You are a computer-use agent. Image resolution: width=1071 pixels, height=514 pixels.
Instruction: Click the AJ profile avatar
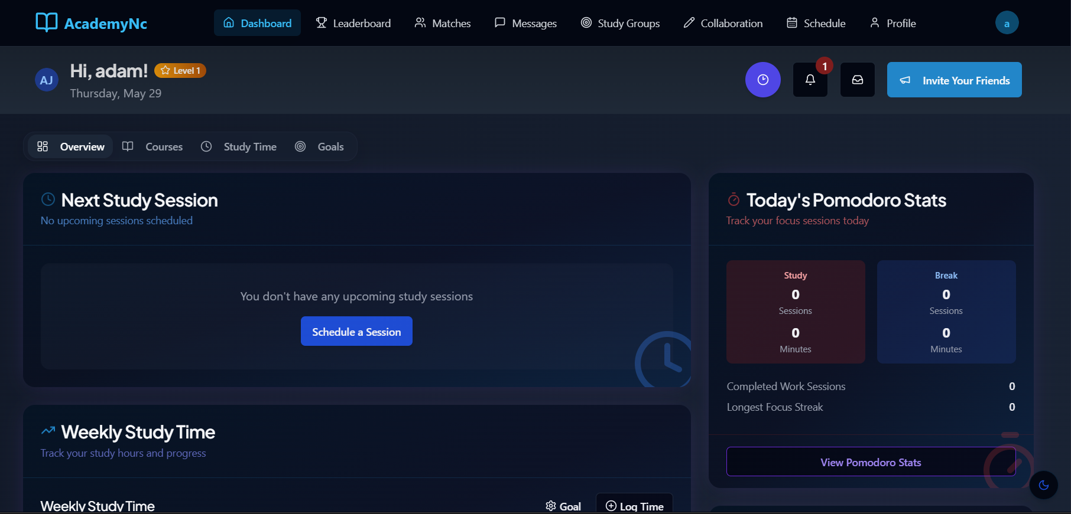[47, 80]
